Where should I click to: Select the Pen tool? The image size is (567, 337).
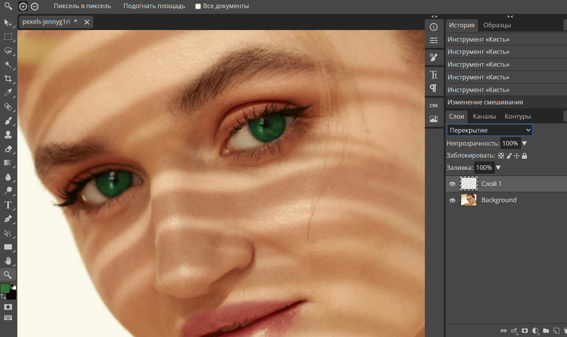[8, 219]
